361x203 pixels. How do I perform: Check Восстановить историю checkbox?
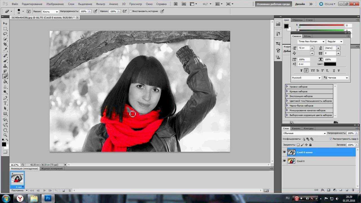click(x=130, y=11)
